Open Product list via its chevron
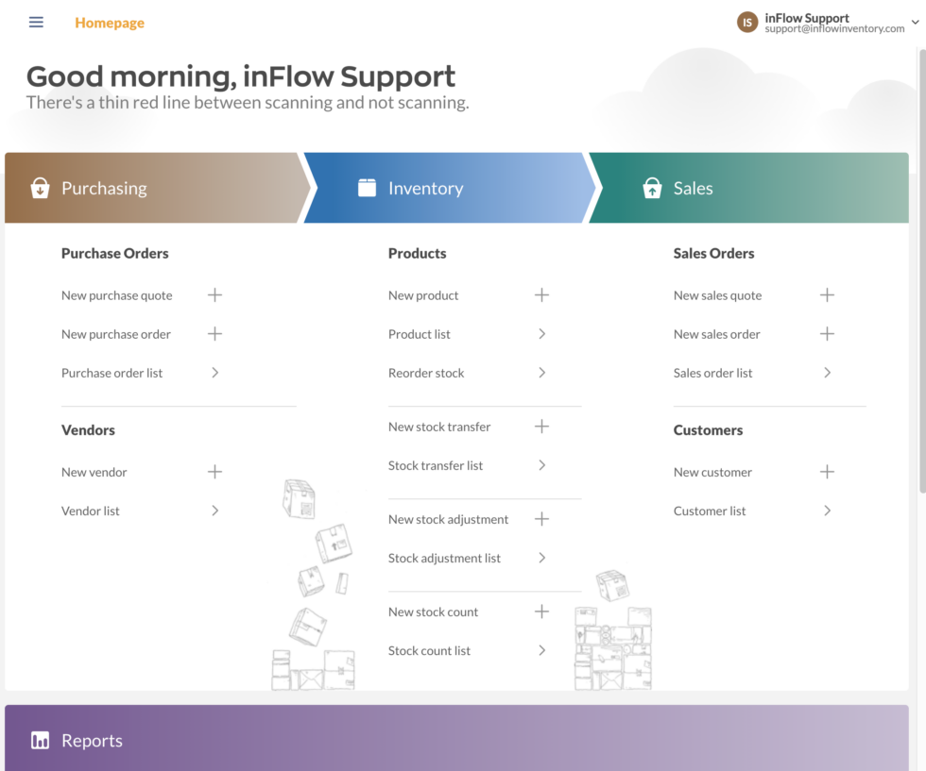This screenshot has width=926, height=771. pos(541,333)
